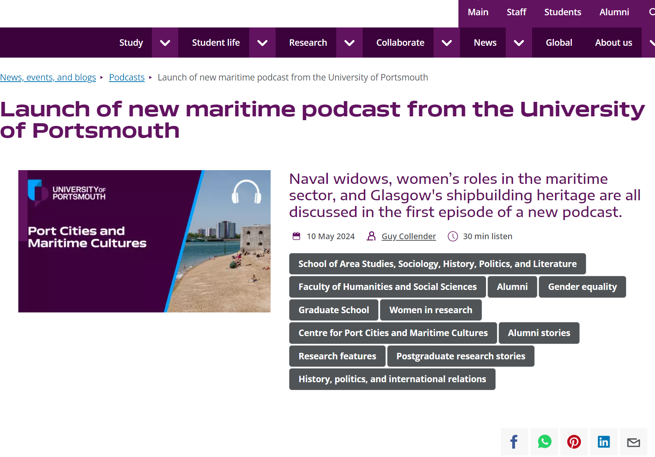Screen dimensions: 655x457
Task: Click the clock icon beside 30 min listen
Action: pos(453,236)
